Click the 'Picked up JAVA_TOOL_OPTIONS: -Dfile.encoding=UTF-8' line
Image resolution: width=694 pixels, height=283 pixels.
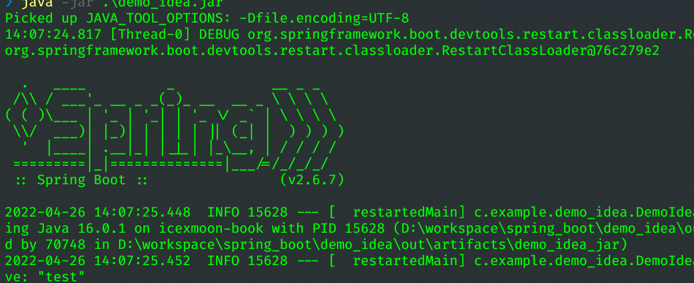tap(207, 18)
